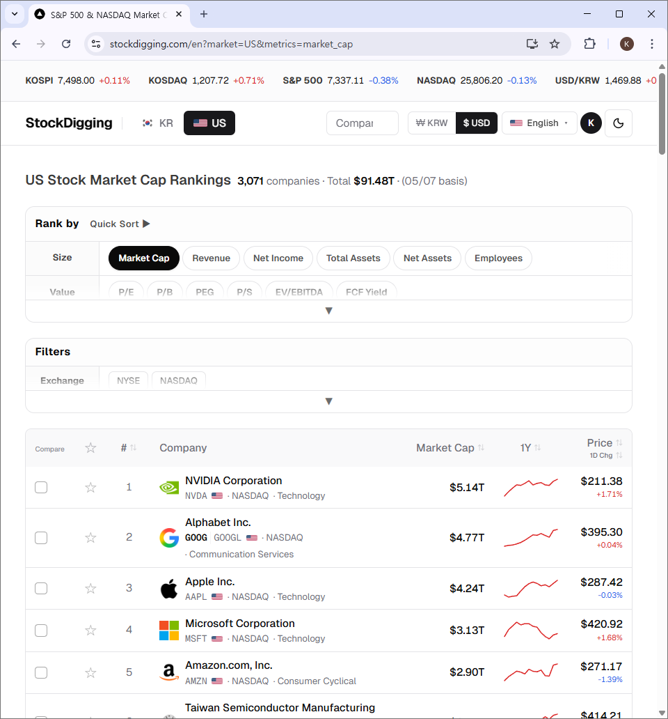This screenshot has width=668, height=719.
Task: Switch market to KR
Action: [157, 123]
